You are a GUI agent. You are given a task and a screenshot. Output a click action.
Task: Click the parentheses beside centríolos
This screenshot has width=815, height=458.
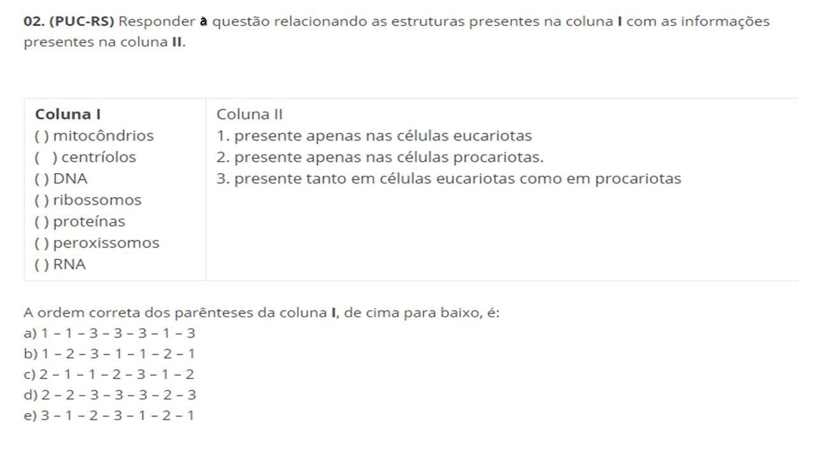tap(46, 157)
